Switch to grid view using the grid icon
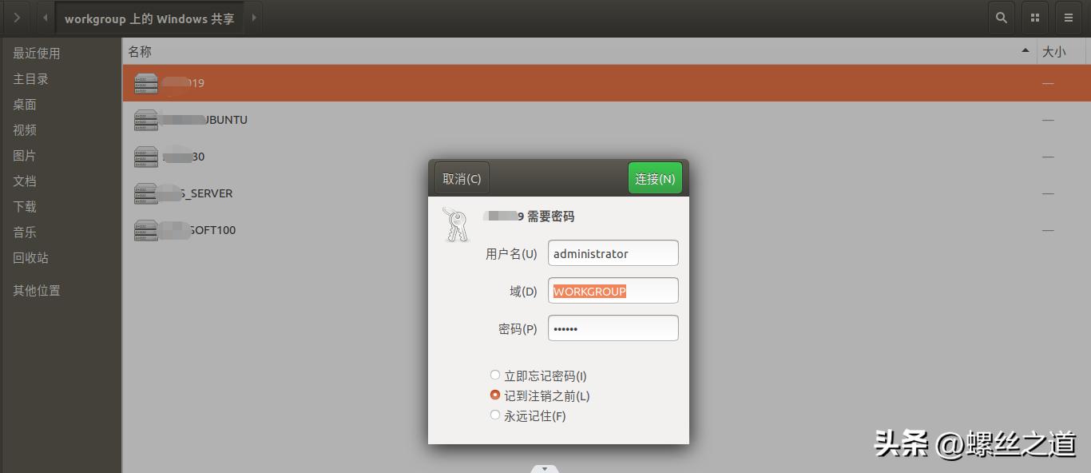The width and height of the screenshot is (1091, 473). (1034, 17)
